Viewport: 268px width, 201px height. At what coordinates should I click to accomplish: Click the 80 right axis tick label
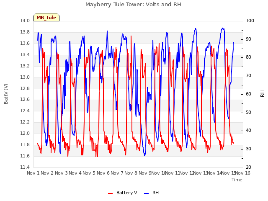248,57
